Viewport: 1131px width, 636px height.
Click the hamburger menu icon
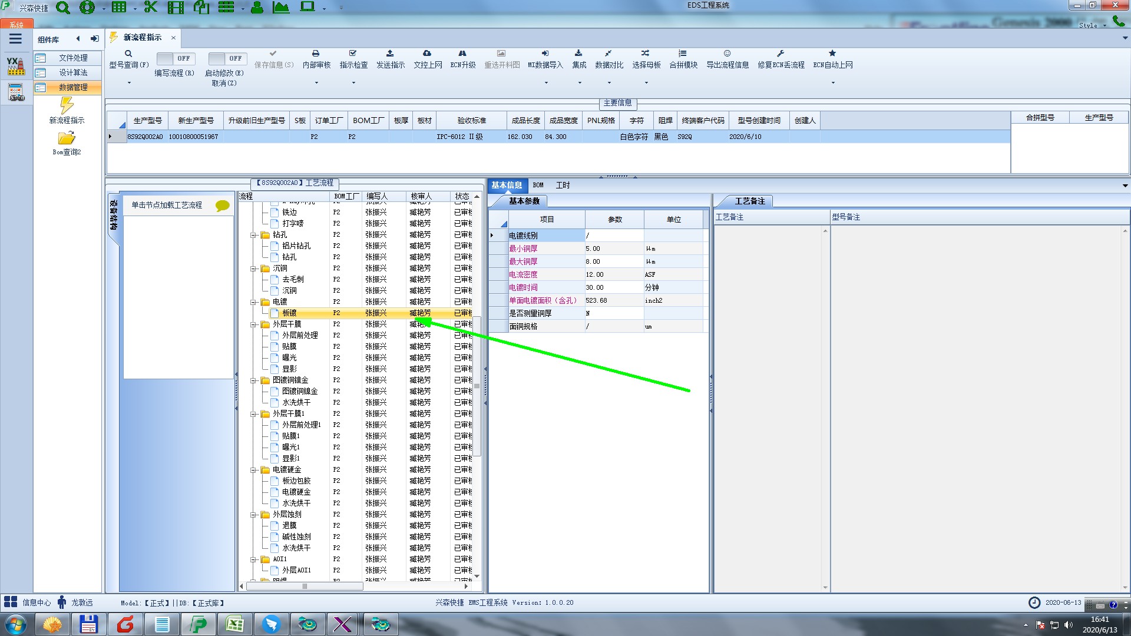15,39
